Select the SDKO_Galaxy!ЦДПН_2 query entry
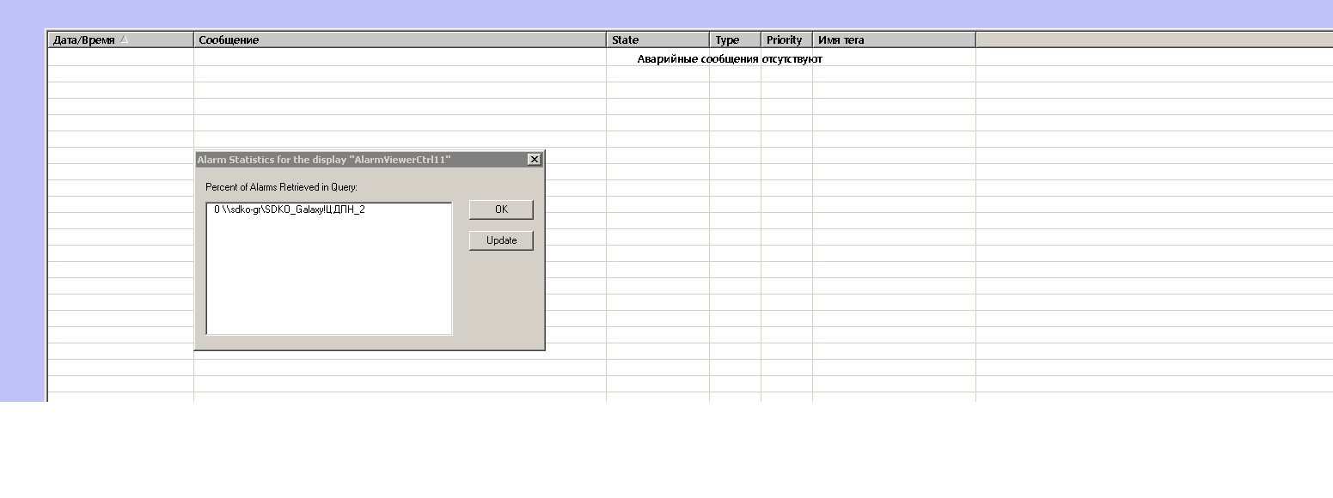1333x498 pixels. (290, 210)
